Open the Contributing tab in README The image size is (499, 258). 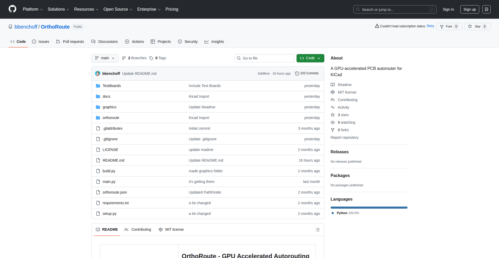click(138, 229)
